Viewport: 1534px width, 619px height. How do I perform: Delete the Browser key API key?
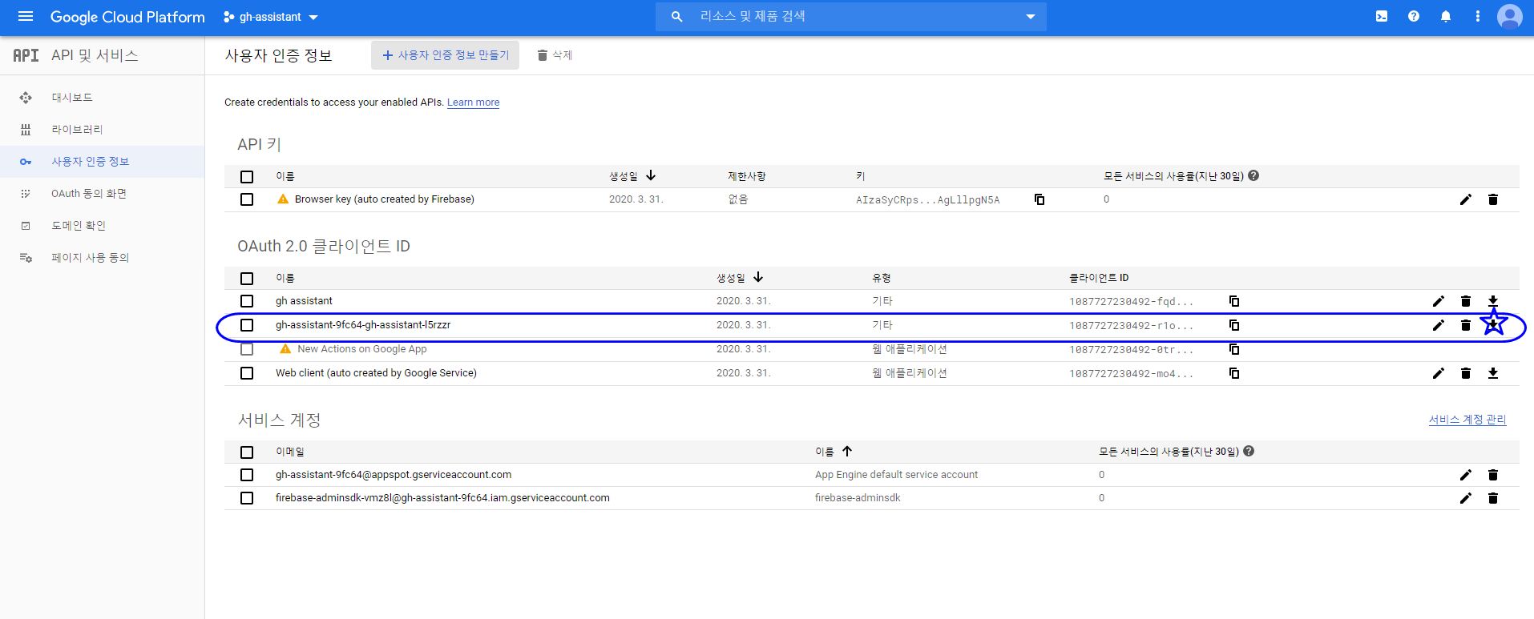[x=1493, y=199]
